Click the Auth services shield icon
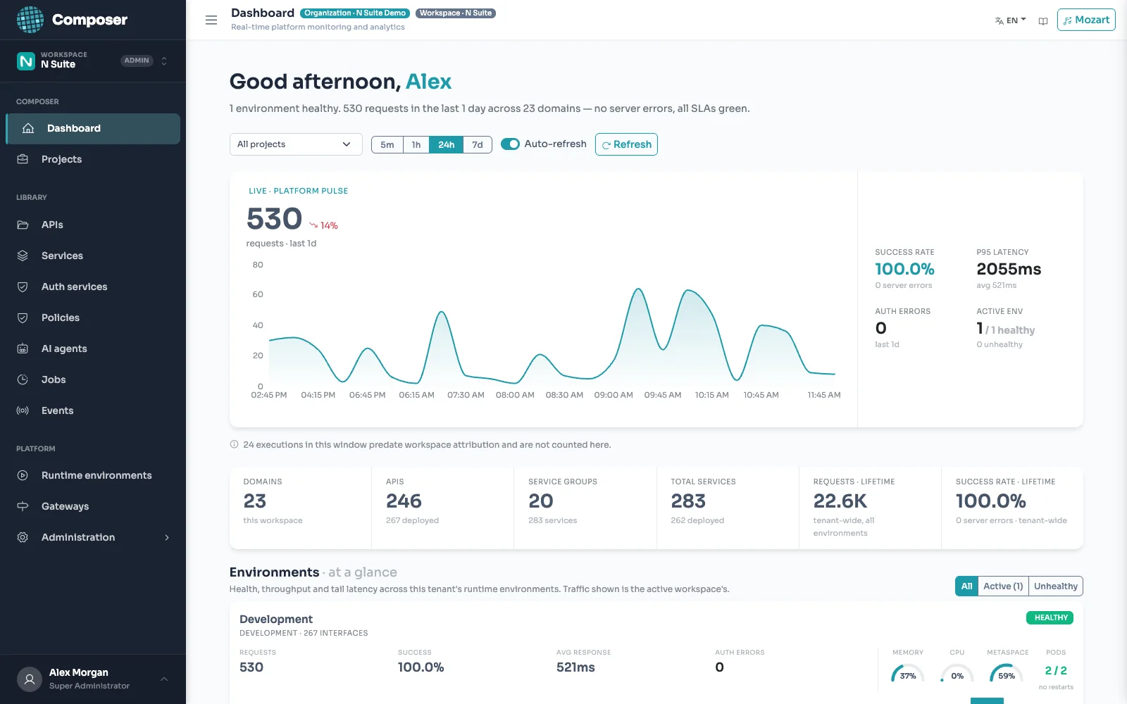 (23, 287)
